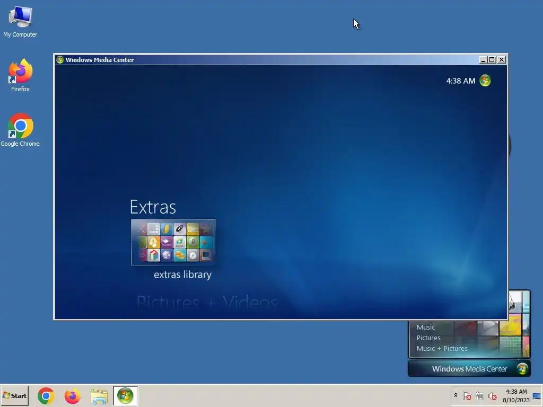Maximize the Windows Media Center window

point(492,59)
